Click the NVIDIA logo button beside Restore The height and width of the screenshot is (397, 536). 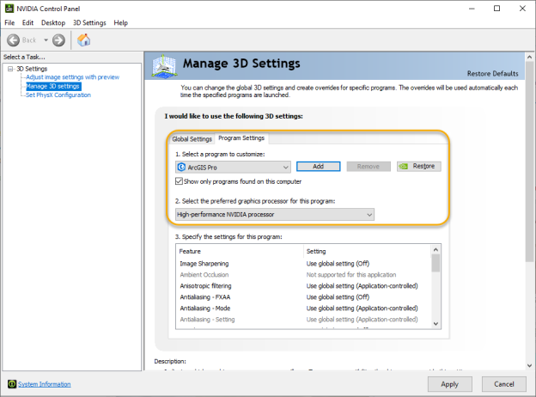(403, 167)
